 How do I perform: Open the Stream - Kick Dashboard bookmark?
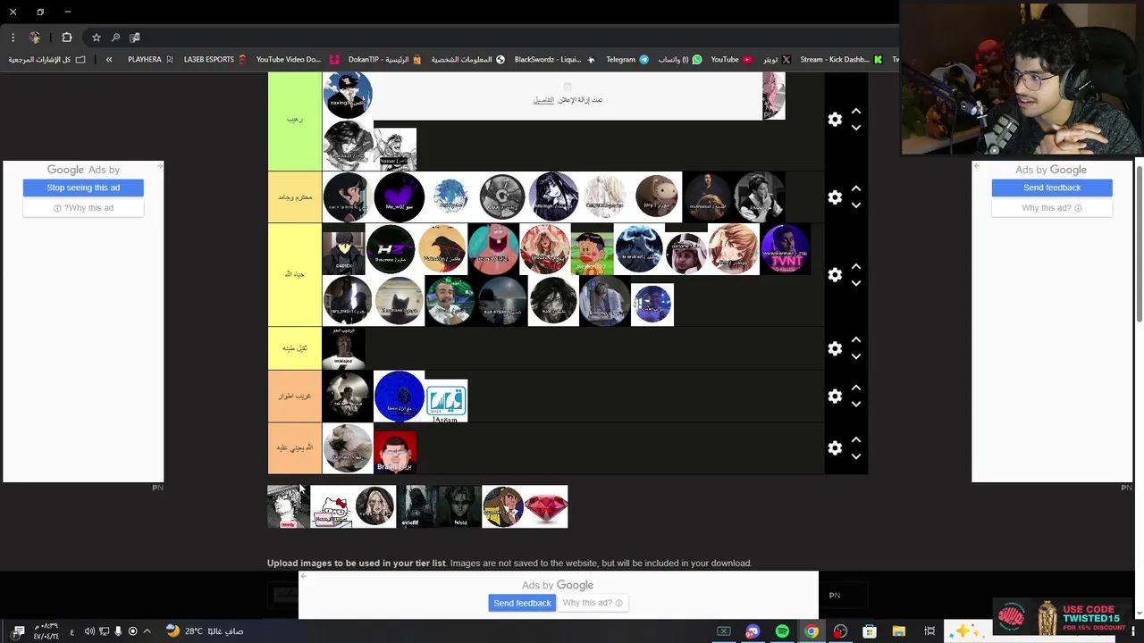pos(841,60)
